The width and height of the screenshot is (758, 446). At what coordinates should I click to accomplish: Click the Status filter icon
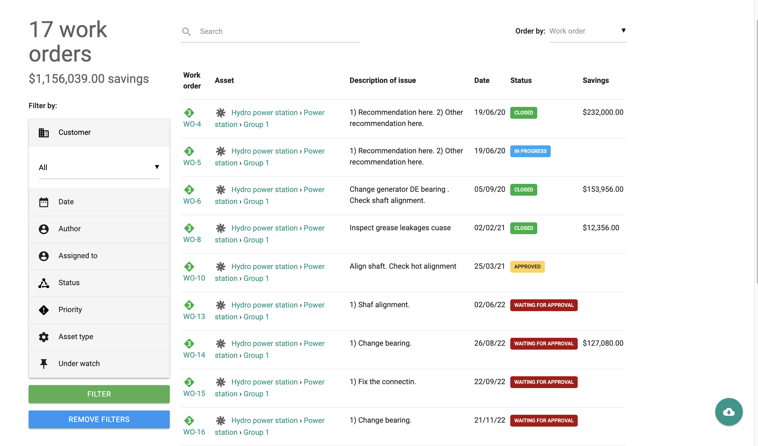point(44,283)
